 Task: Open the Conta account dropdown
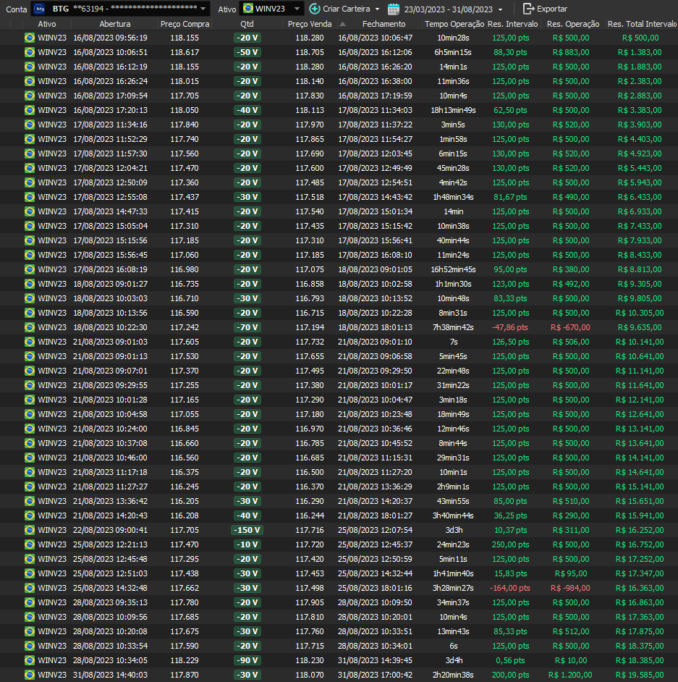pos(204,9)
